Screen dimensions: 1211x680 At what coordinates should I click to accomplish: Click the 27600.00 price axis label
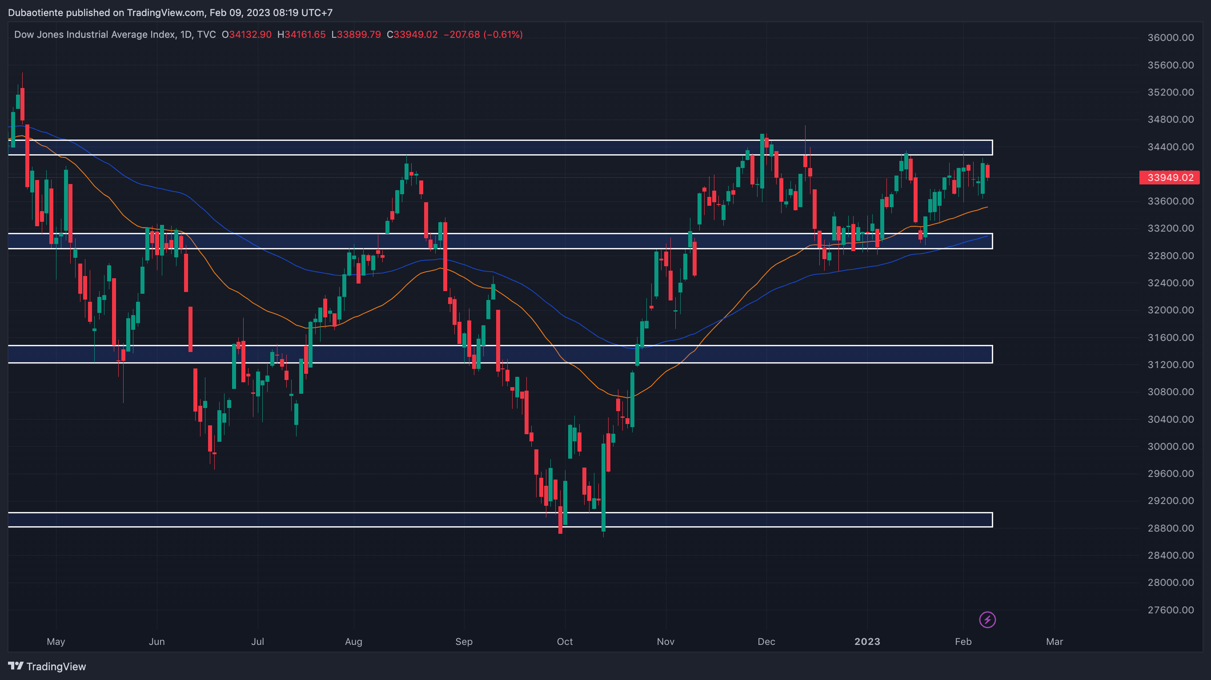click(x=1171, y=610)
